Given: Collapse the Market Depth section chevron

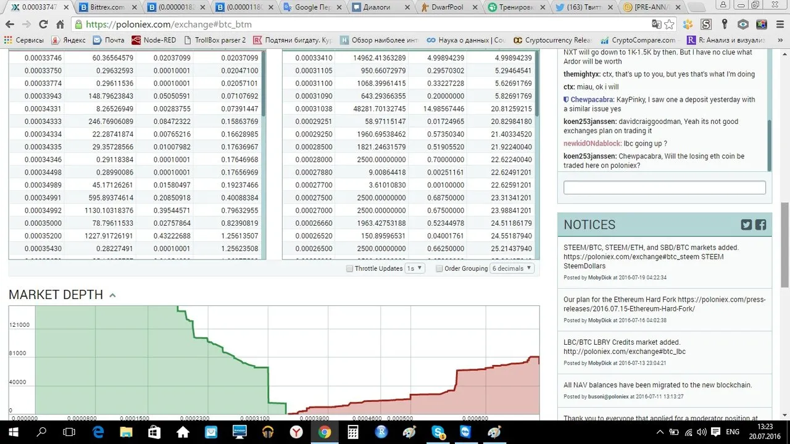Looking at the screenshot, I should 112,295.
